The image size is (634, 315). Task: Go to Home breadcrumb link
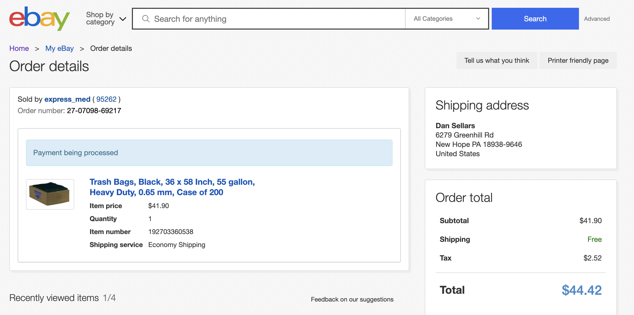click(x=19, y=49)
